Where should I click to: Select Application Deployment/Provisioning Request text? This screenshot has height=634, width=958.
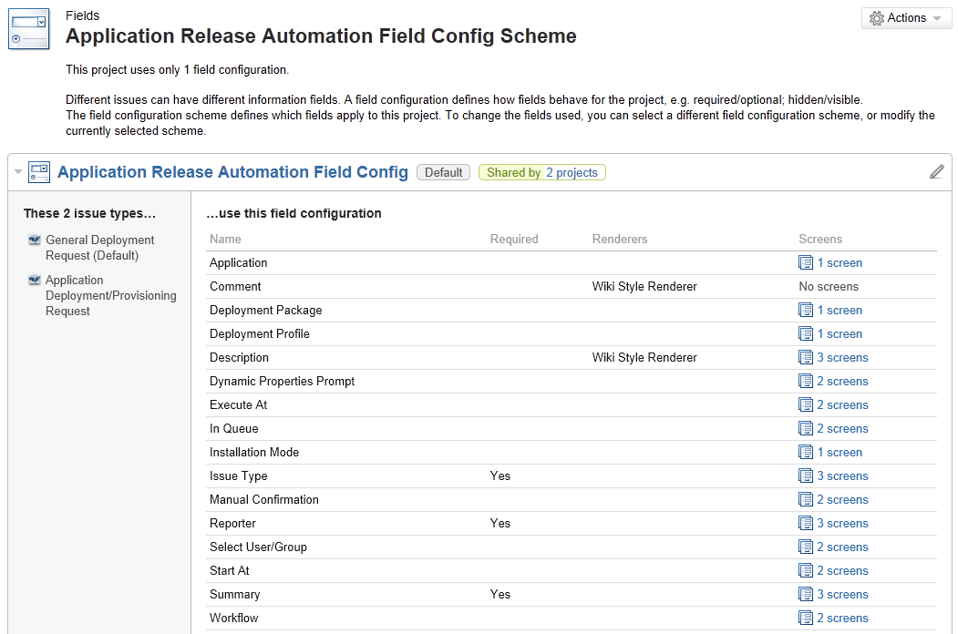pyautogui.click(x=111, y=296)
